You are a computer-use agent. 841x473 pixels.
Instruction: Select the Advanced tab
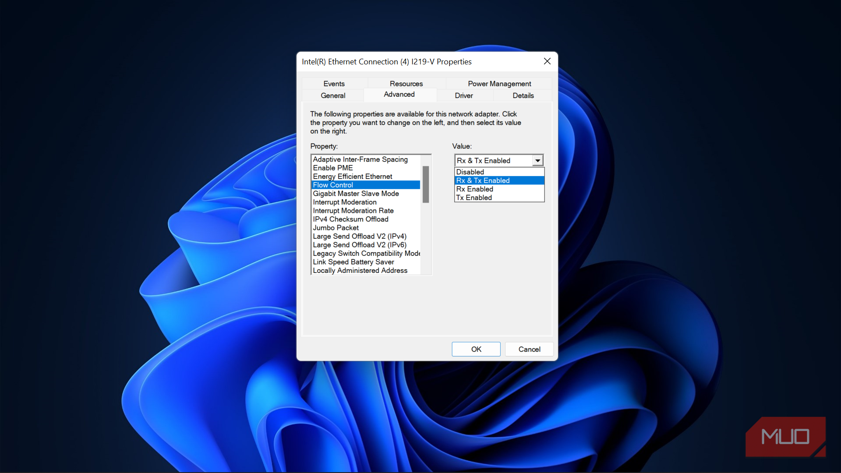click(x=399, y=95)
